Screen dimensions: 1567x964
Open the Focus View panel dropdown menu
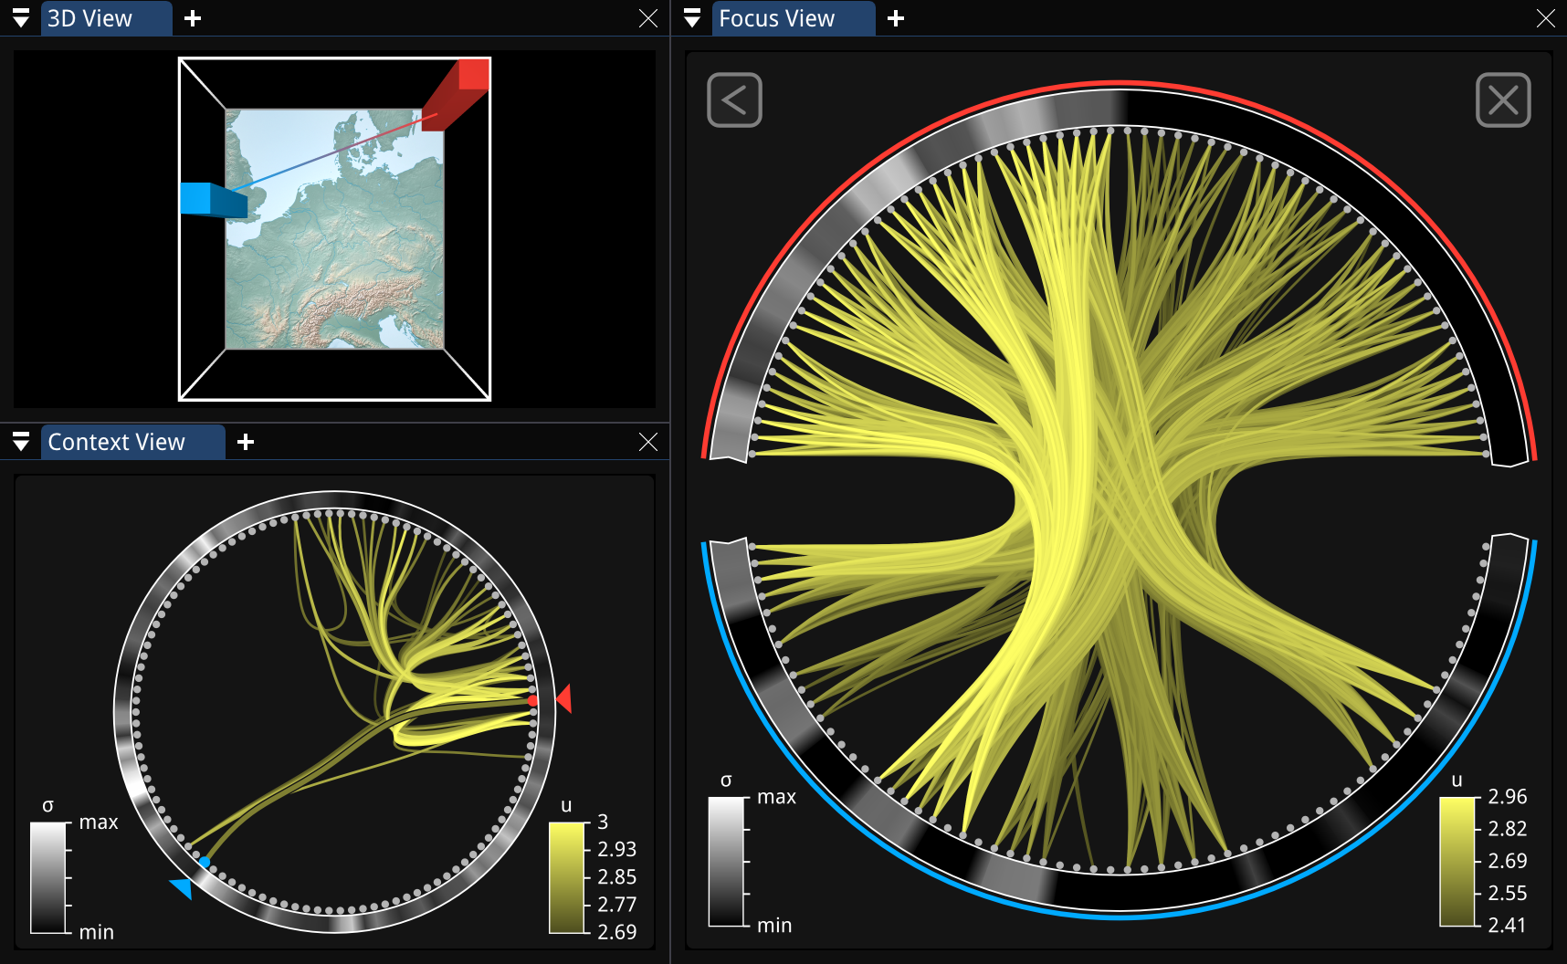(x=692, y=18)
